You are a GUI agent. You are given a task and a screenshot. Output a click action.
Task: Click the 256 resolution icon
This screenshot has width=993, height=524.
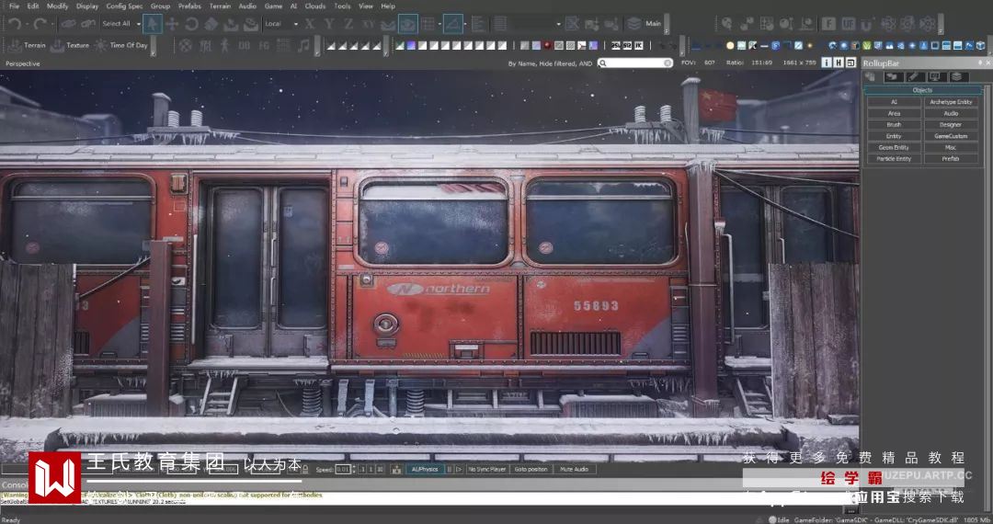616,45
